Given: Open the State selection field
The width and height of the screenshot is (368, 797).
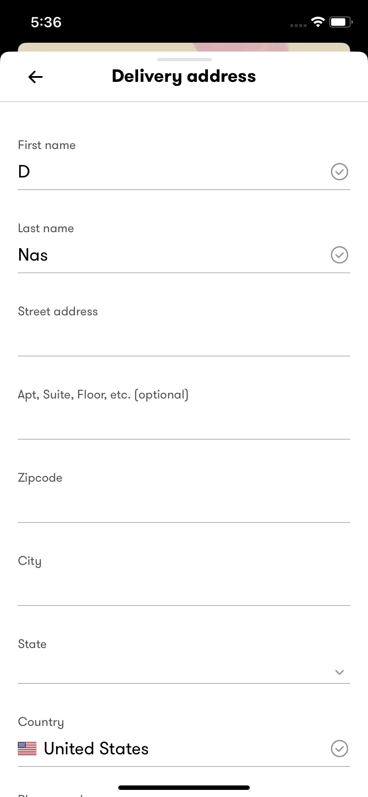Looking at the screenshot, I should coord(184,661).
